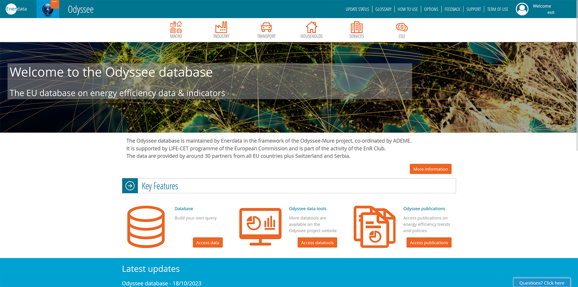578x287 pixels.
Task: Click the Odyssee publications documents icon
Action: pos(375,226)
